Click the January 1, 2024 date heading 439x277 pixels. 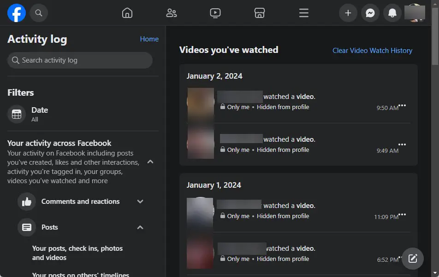point(214,185)
